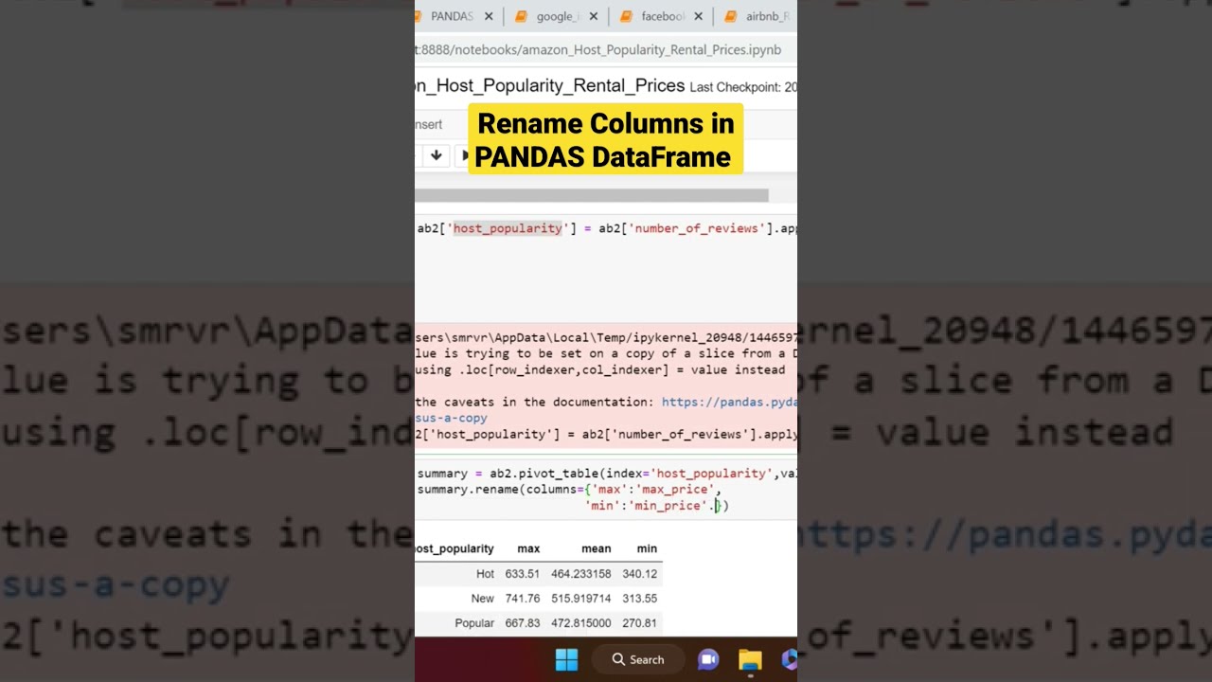Click the 464.233158 table cell
1212x682 pixels.
tap(581, 574)
